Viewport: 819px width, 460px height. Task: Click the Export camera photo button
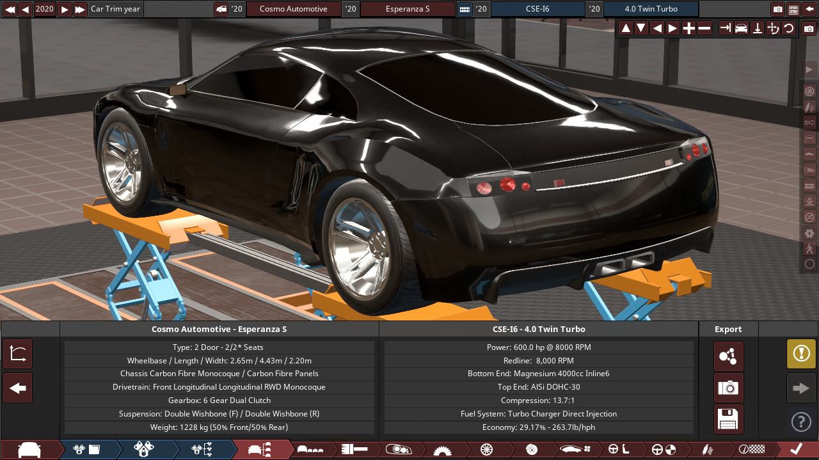click(729, 388)
